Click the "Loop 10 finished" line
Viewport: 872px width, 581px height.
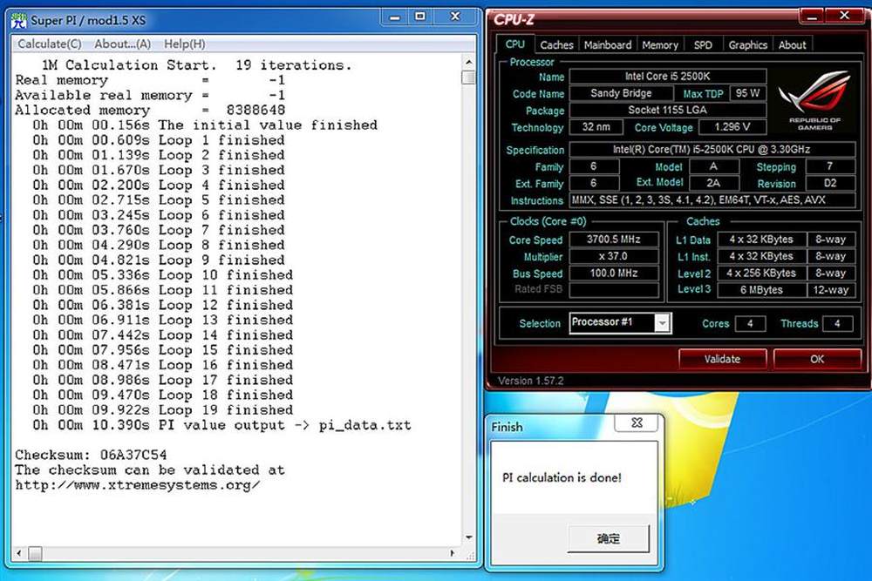click(162, 275)
